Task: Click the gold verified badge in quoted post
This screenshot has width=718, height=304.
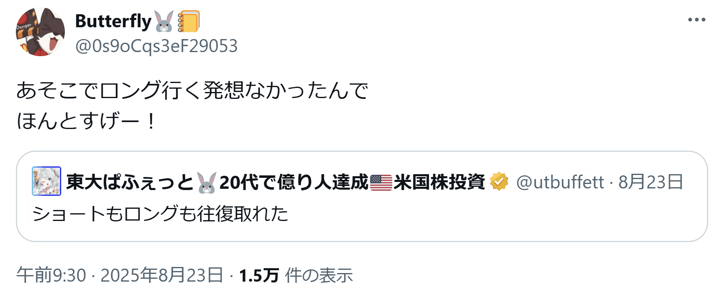Action: [x=499, y=182]
